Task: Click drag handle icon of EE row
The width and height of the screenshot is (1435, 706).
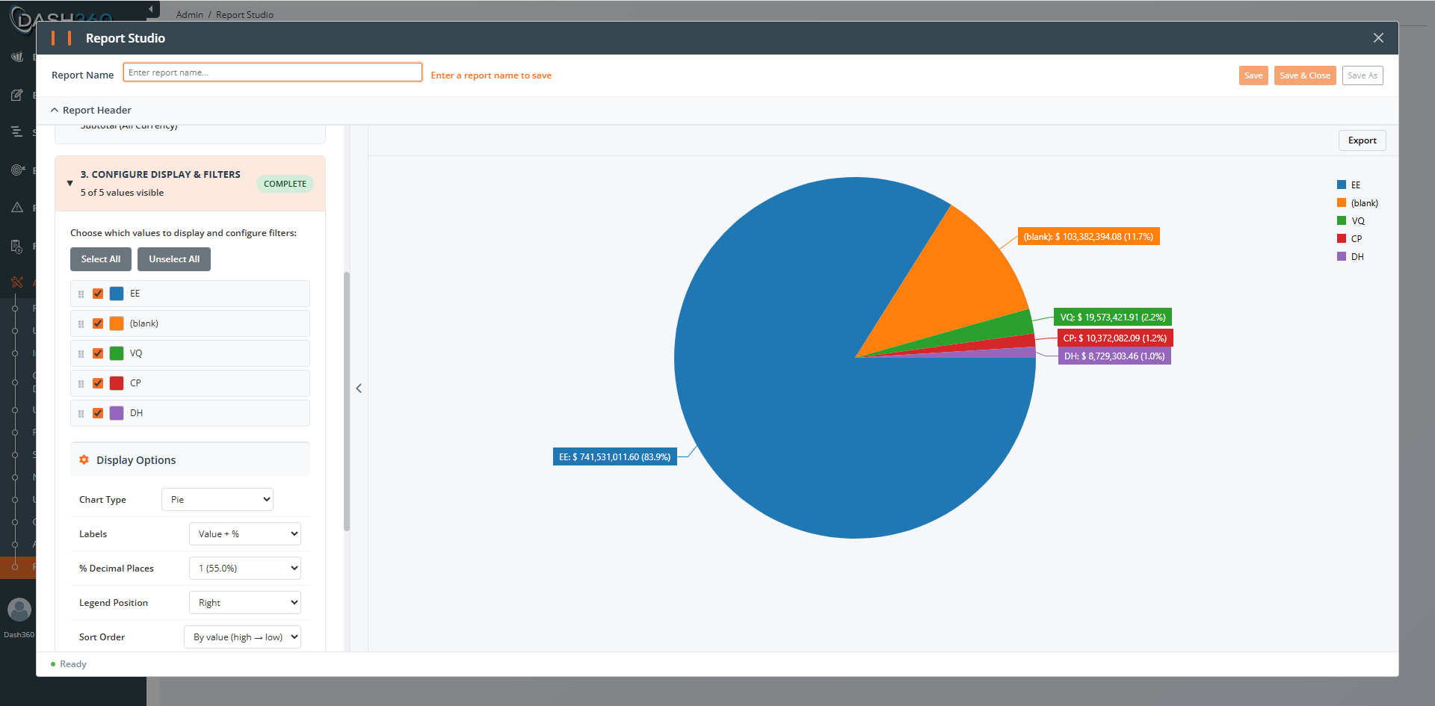Action: tap(81, 294)
